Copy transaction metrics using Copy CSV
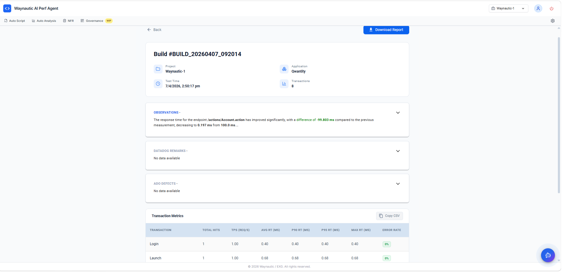The height and width of the screenshot is (272, 562). (x=389, y=216)
